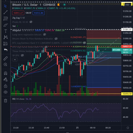Show the BTC Log Rainbow Dark indicator

(85, 43)
